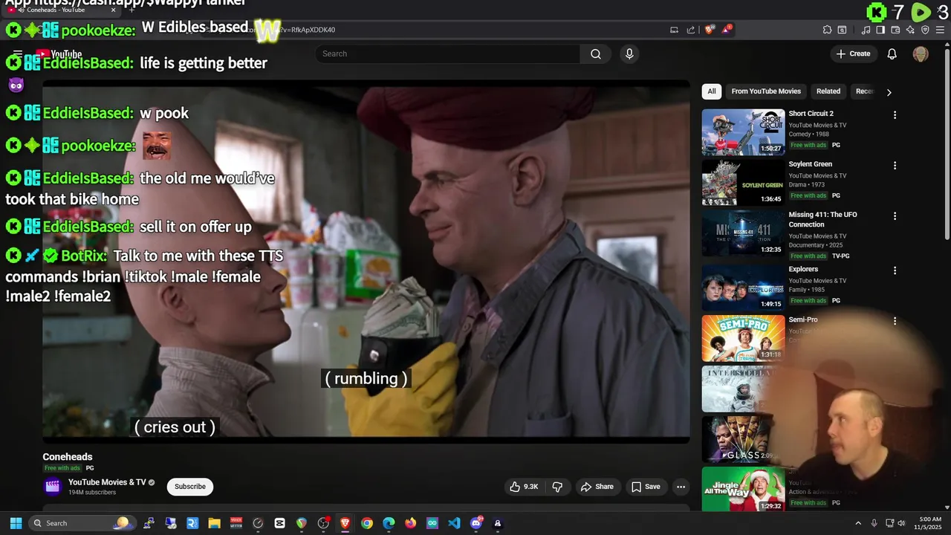Open YouTube Movies & TV channel link

107,482
